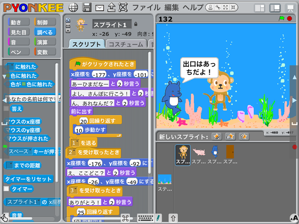Open message dropdown on 3 を受け取ったとき
The image size is (299, 224).
pyautogui.click(x=75, y=190)
